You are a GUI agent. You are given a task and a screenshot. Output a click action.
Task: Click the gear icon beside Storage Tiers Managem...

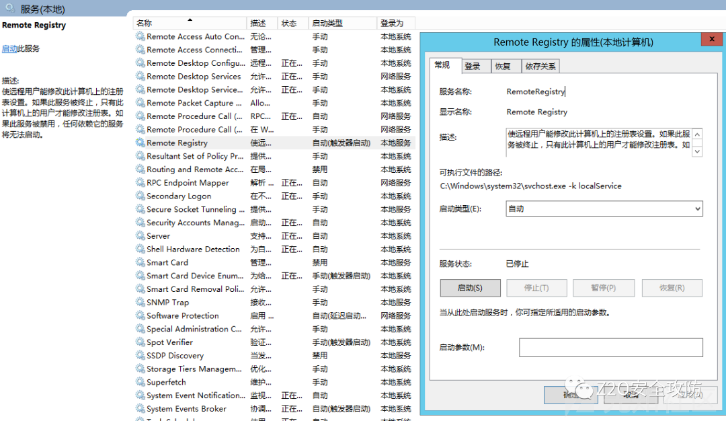coord(140,369)
